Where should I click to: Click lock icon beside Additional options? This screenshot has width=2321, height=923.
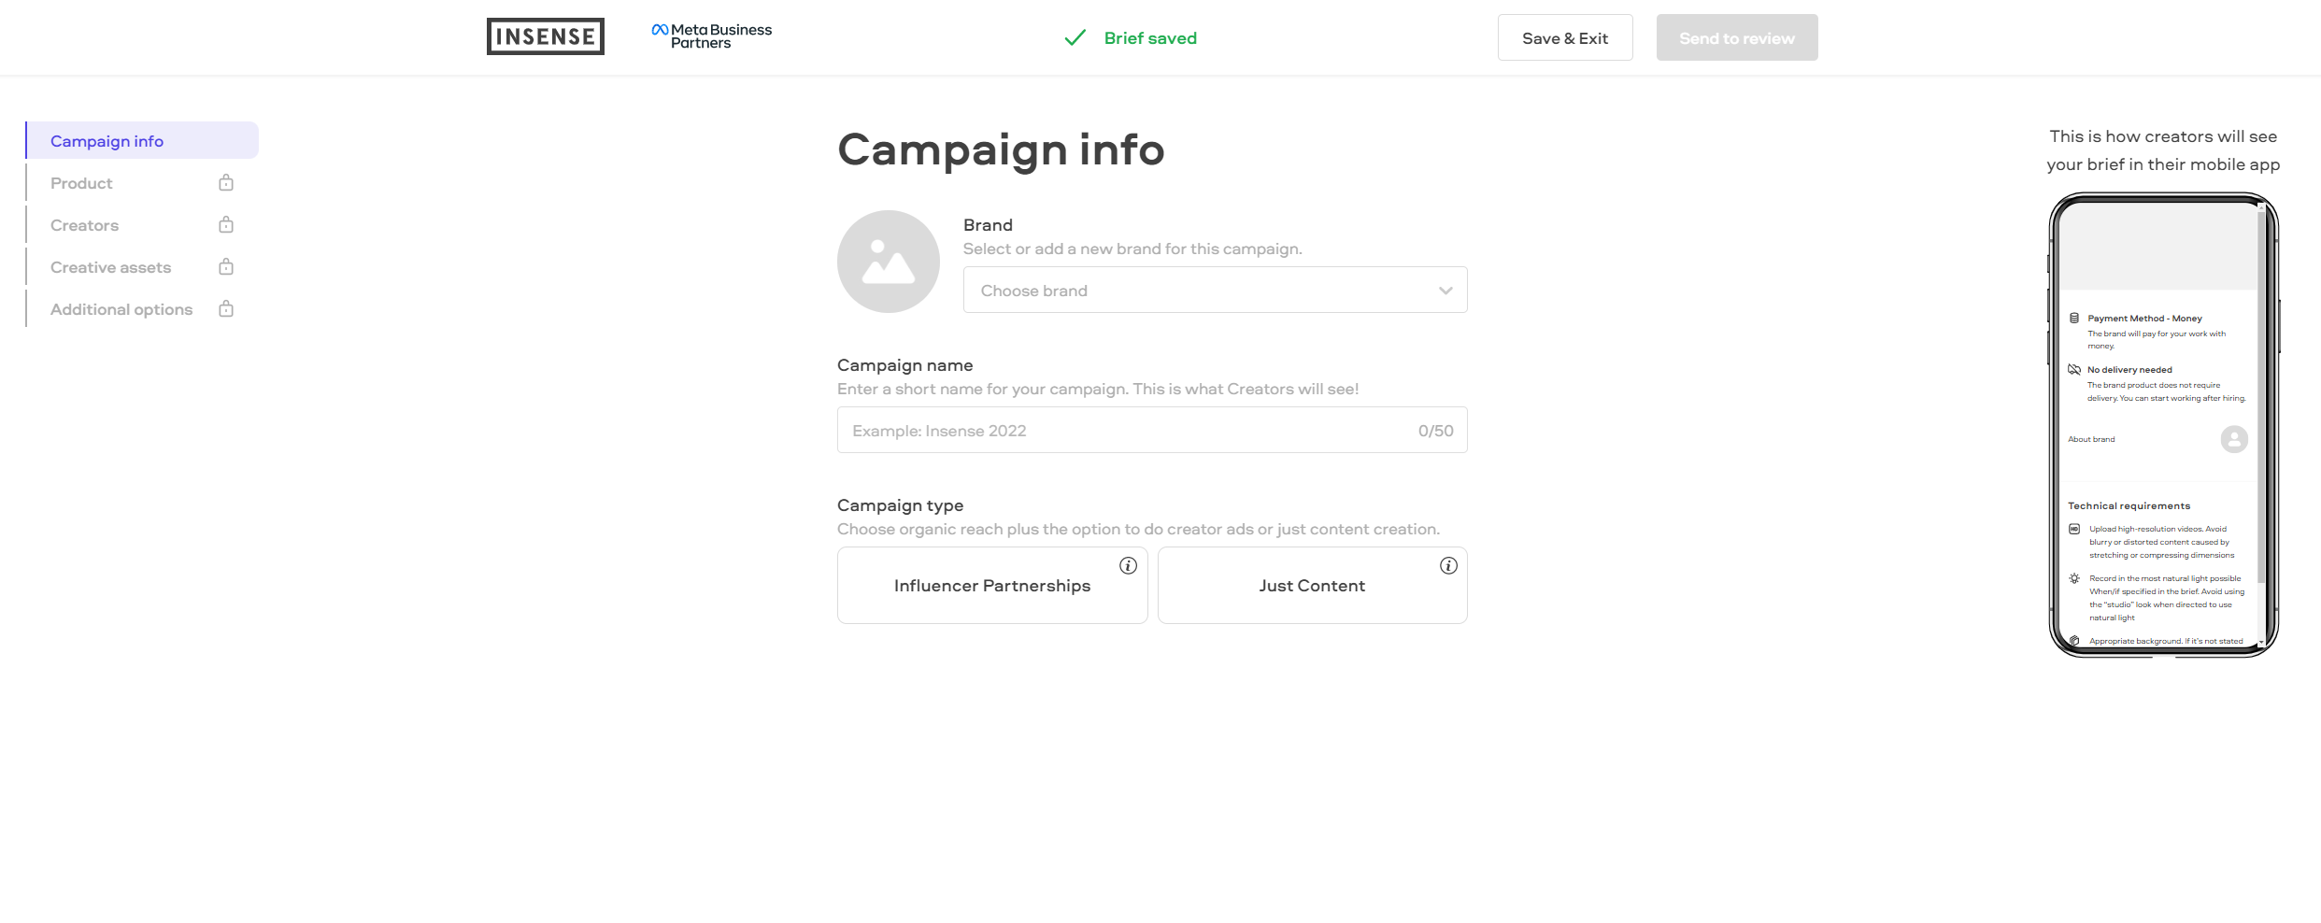tap(226, 308)
